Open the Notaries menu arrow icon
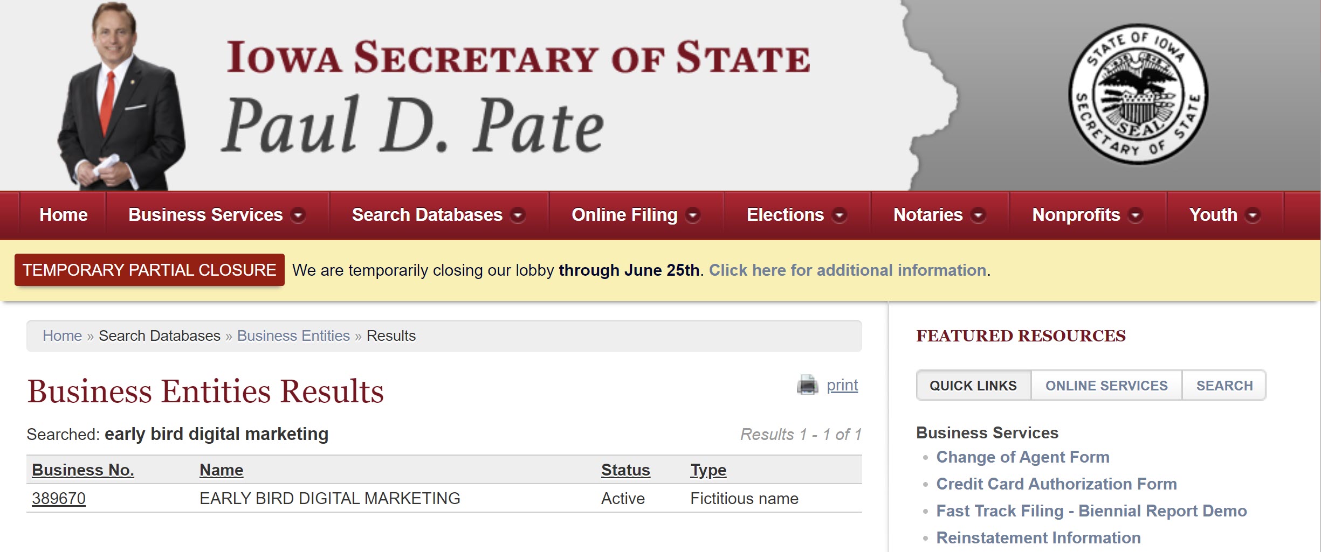This screenshot has width=1321, height=552. pos(978,215)
